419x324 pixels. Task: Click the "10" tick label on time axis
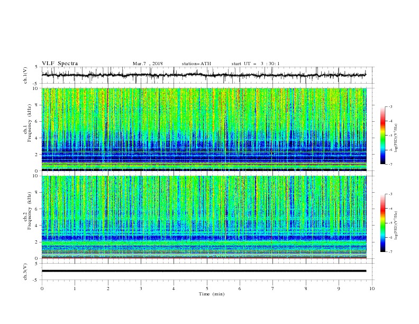[x=372, y=289]
